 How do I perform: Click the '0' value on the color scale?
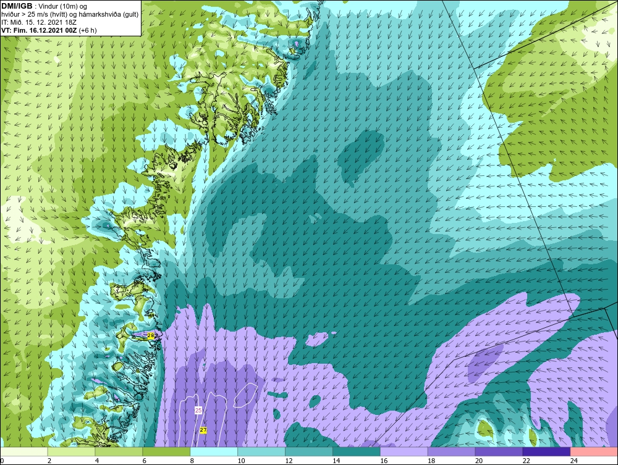(2, 461)
